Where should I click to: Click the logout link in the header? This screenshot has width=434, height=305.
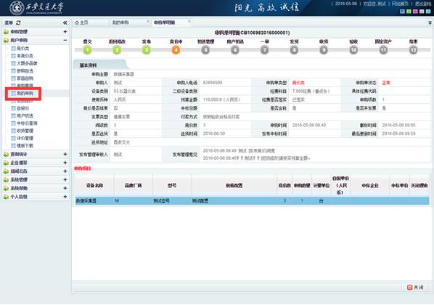point(422,4)
